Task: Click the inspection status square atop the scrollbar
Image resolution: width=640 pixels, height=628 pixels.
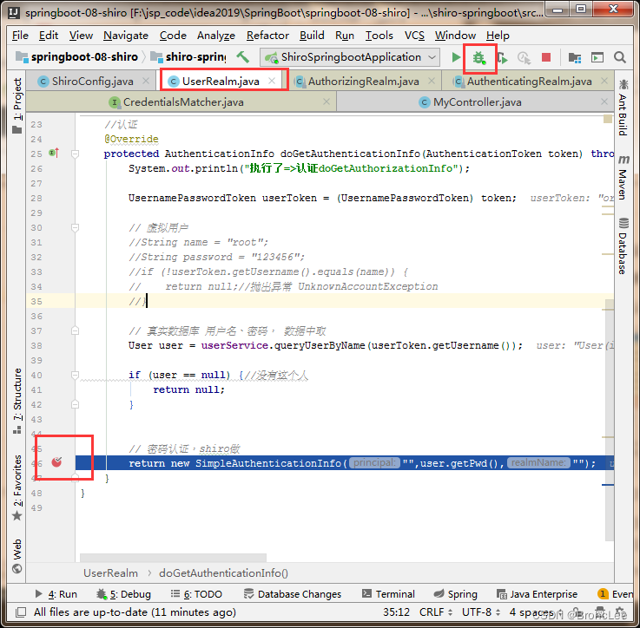Action: point(607,119)
